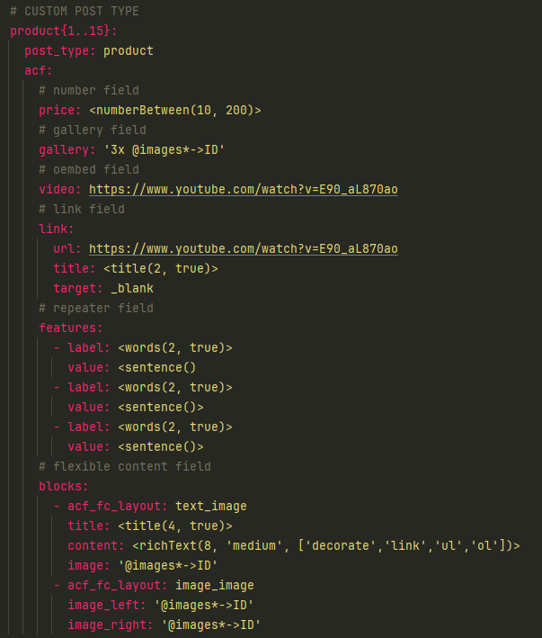The image size is (542, 638).
Task: Click the features key
Action: (70, 328)
